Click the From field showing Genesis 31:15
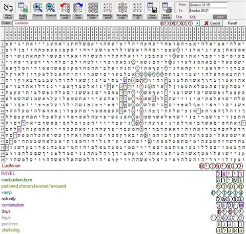 coord(208,5)
